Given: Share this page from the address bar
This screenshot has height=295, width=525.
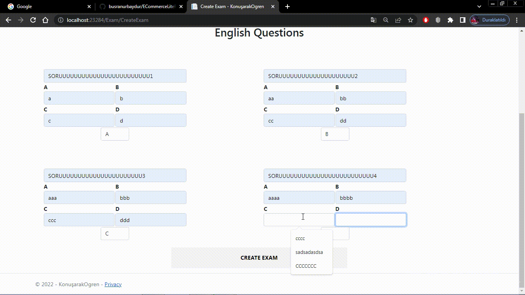Looking at the screenshot, I should pos(398,20).
